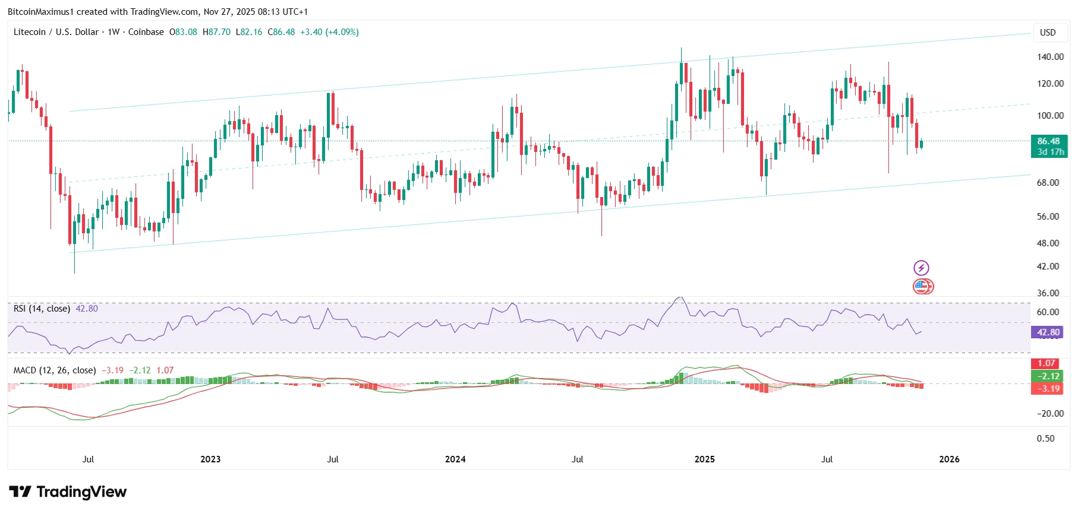
Task: Click the +3.40 (+4.09%) change value
Action: click(329, 32)
